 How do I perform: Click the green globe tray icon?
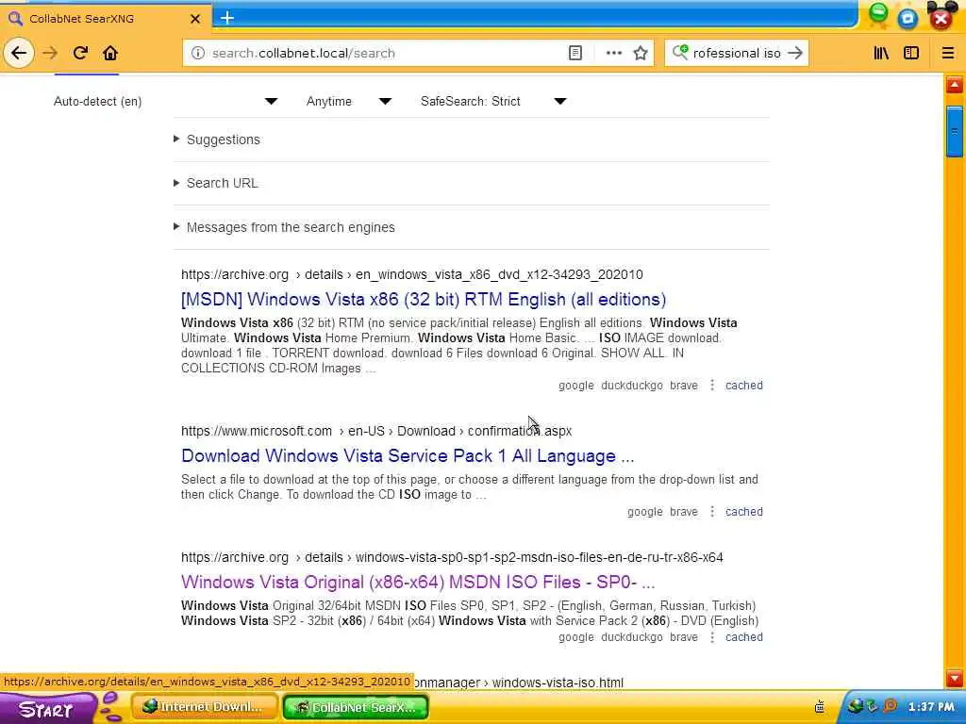855,705
